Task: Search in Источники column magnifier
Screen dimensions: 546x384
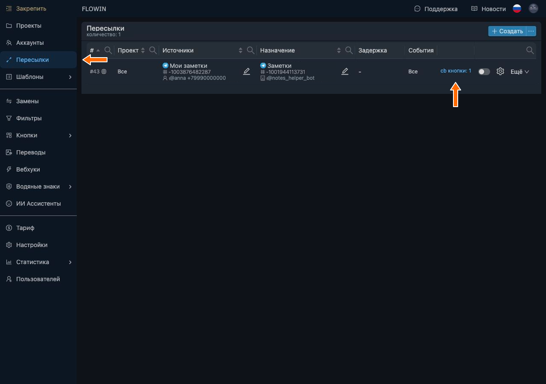Action: click(251, 50)
